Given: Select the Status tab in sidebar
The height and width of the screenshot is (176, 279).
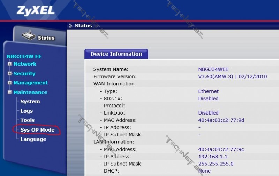Looking at the screenshot, I should [x=46, y=38].
